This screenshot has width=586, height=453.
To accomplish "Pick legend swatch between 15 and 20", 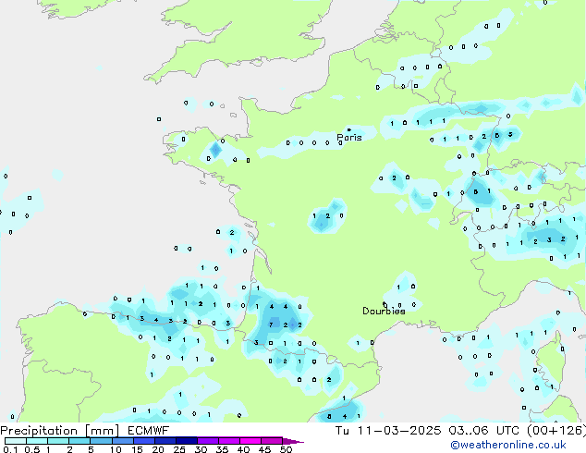I will pyautogui.click(x=144, y=441).
